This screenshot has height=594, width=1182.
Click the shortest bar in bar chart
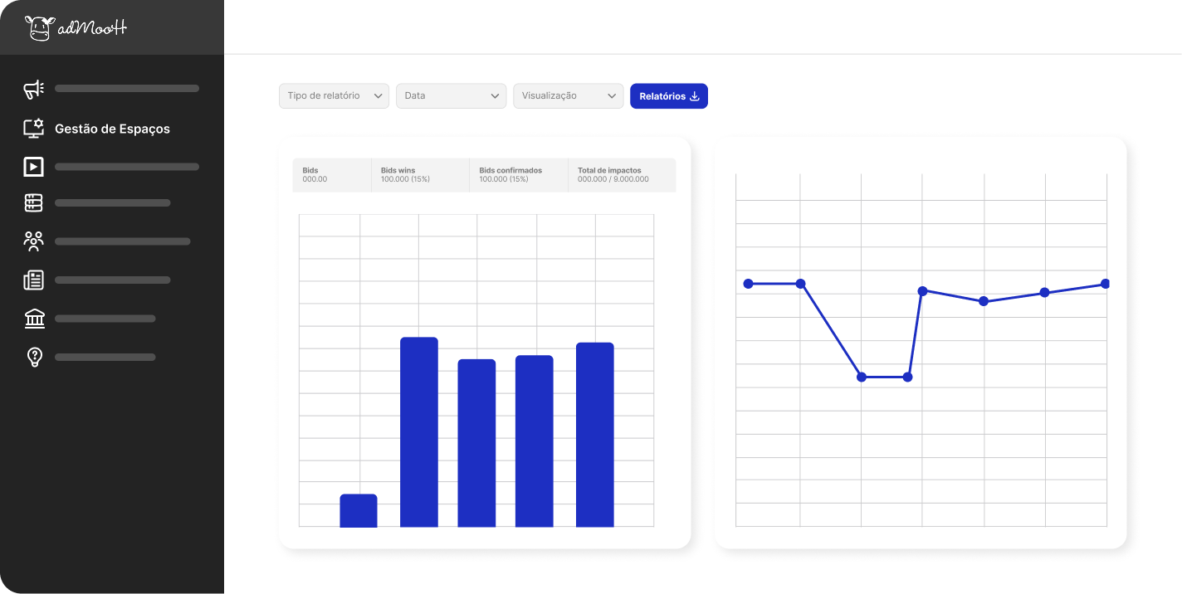pos(359,511)
